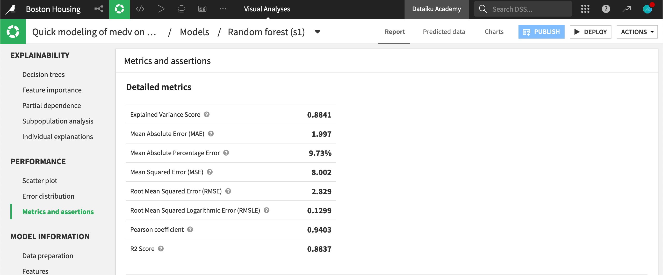This screenshot has height=275, width=663.
Task: Open help with the question mark icon
Action: (x=606, y=9)
